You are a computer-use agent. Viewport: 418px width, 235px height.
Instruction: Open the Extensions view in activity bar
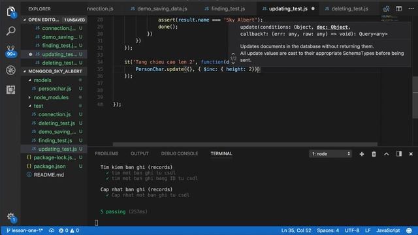[x=10, y=90]
